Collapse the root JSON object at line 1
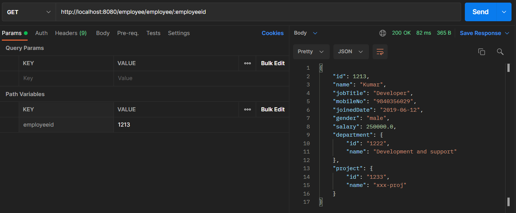 coord(321,68)
